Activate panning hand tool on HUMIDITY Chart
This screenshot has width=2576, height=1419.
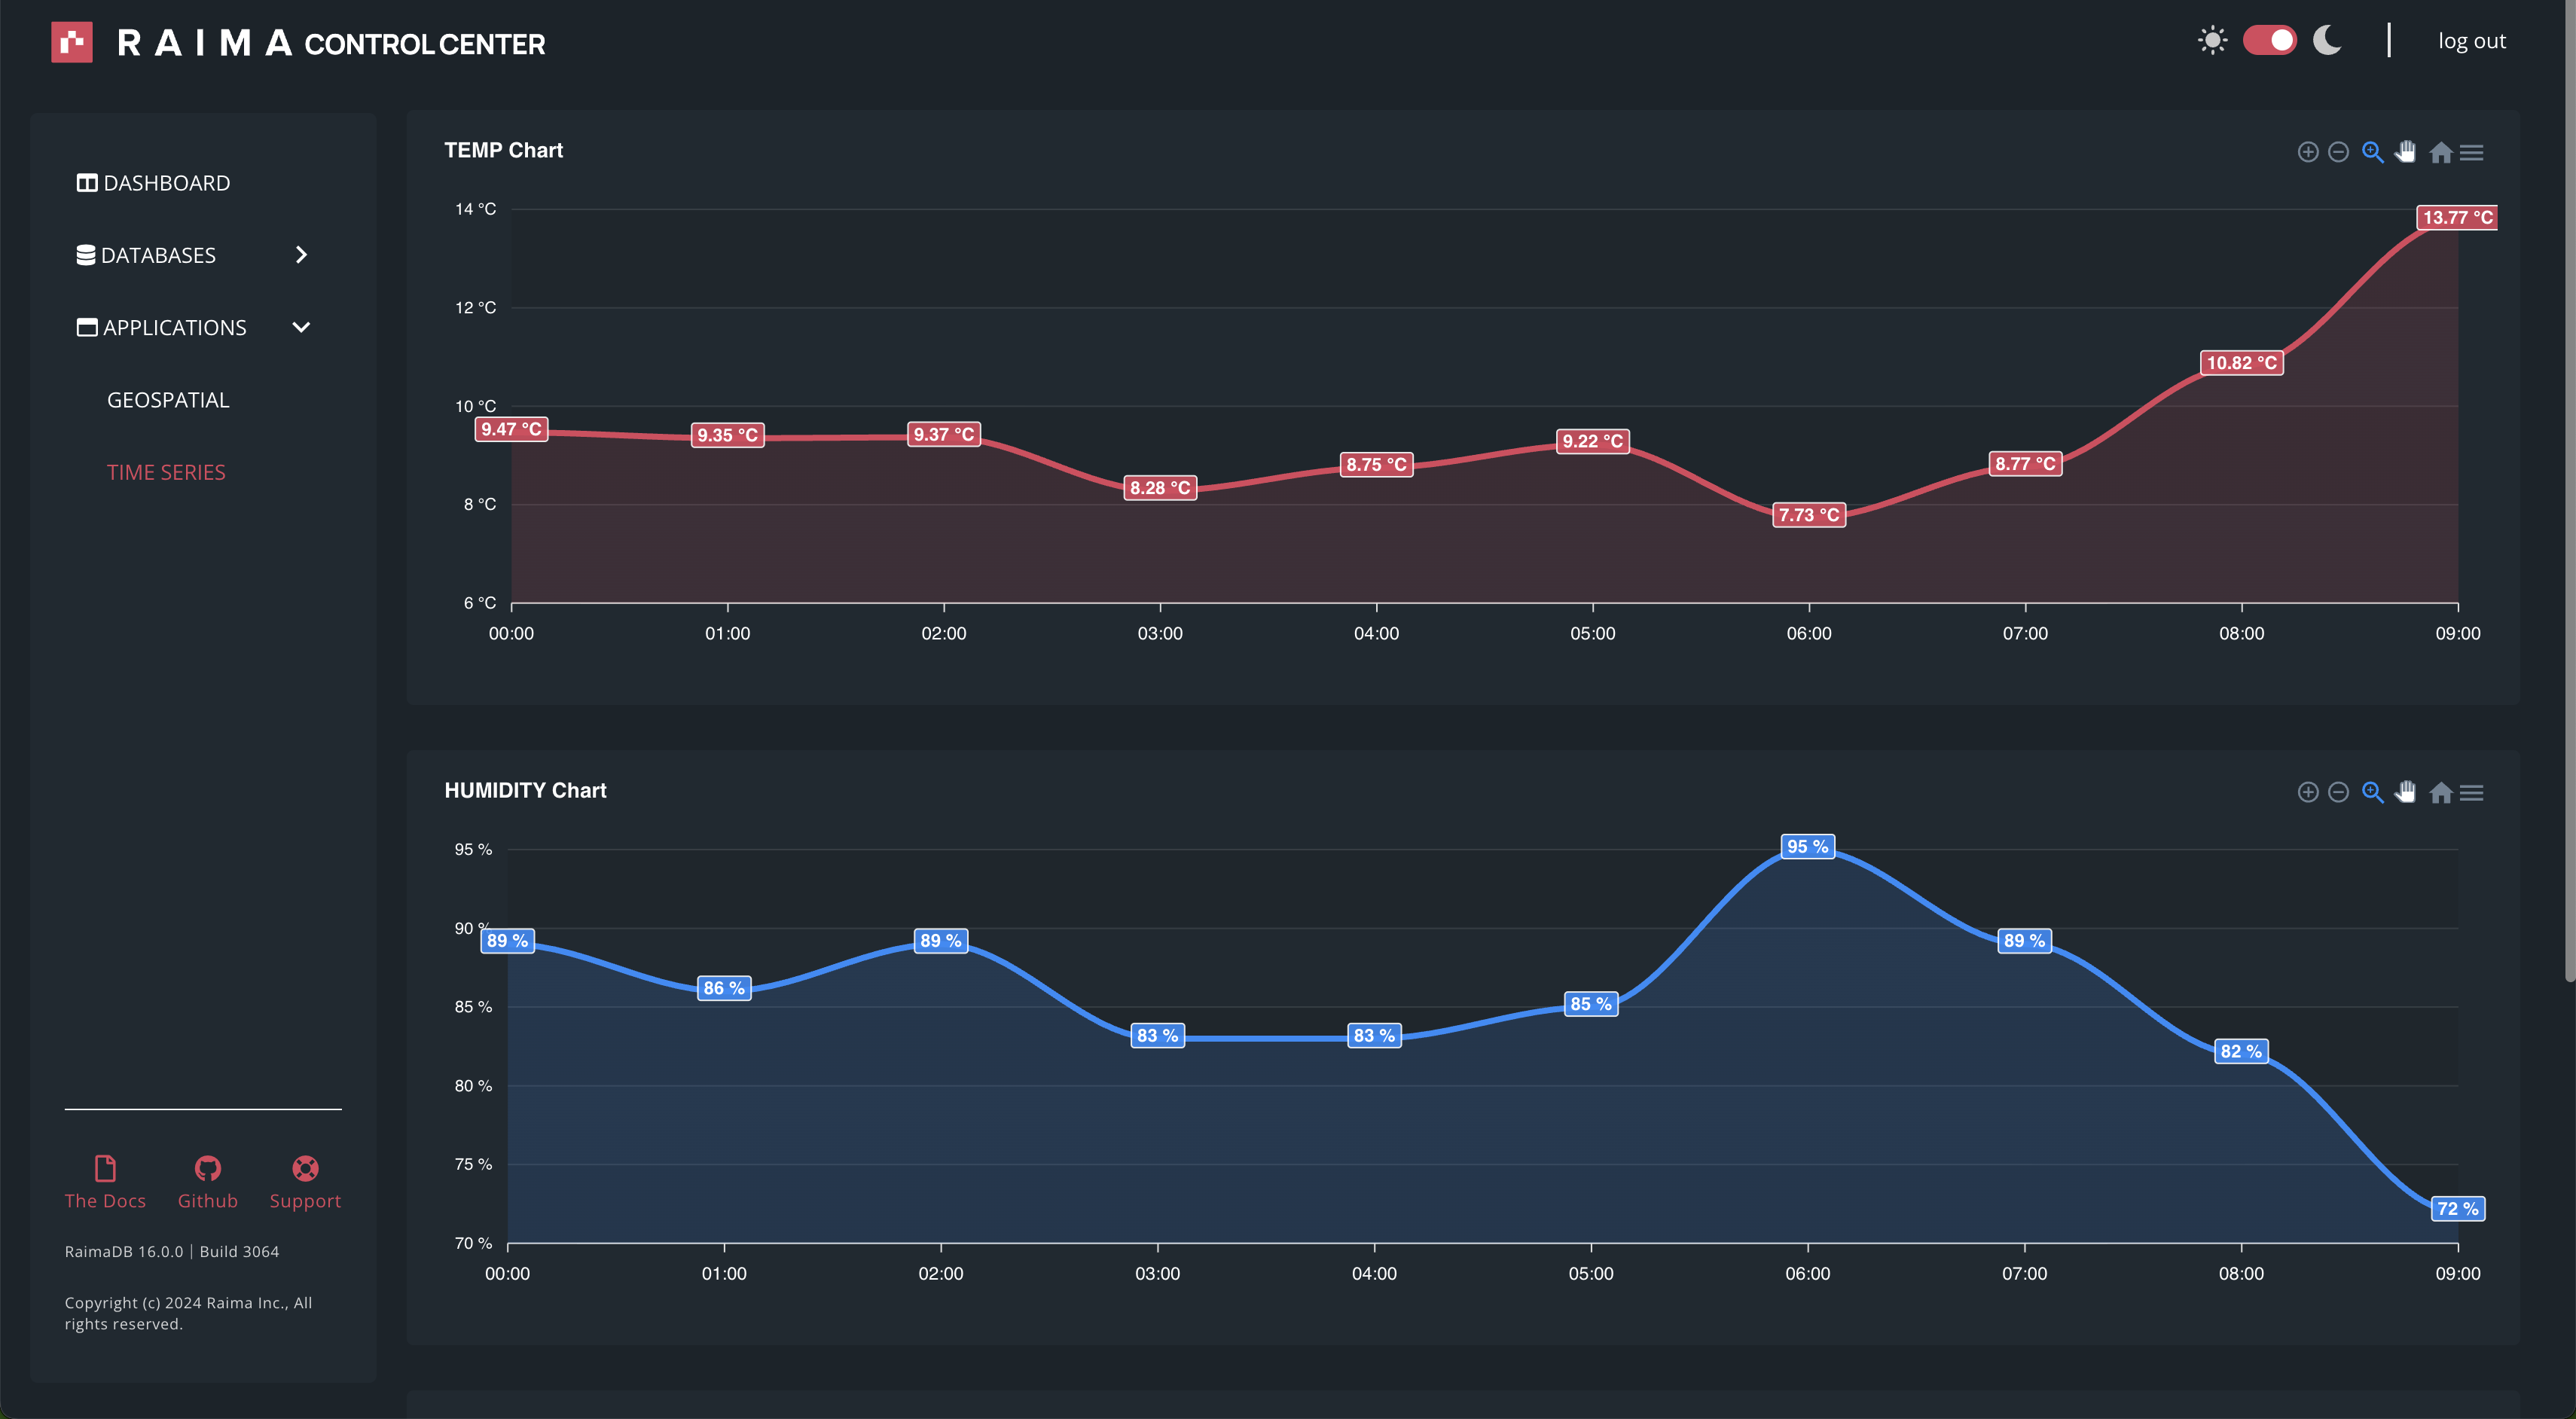tap(2405, 792)
